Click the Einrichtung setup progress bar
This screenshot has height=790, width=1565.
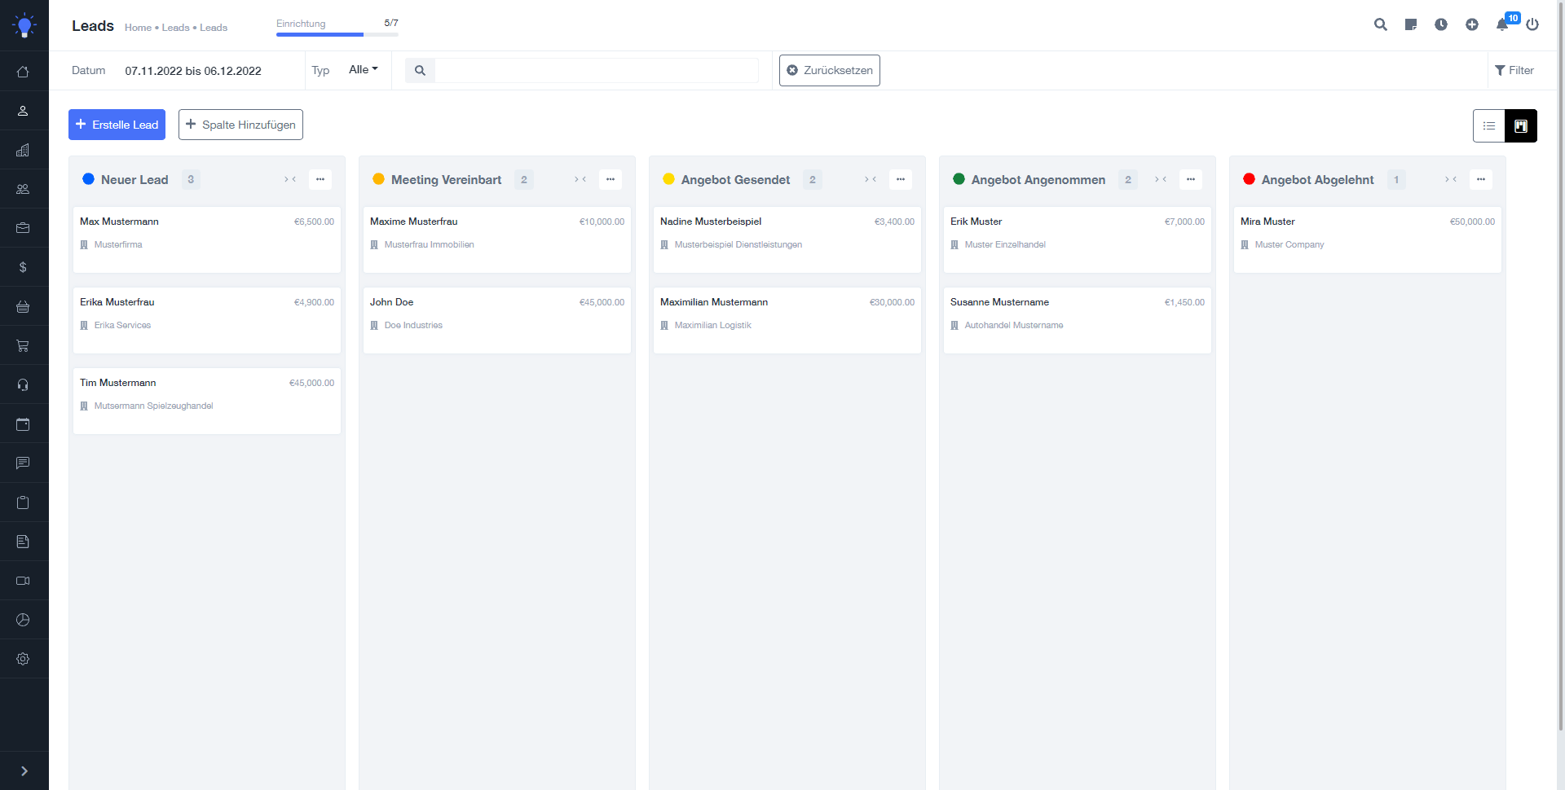(337, 33)
